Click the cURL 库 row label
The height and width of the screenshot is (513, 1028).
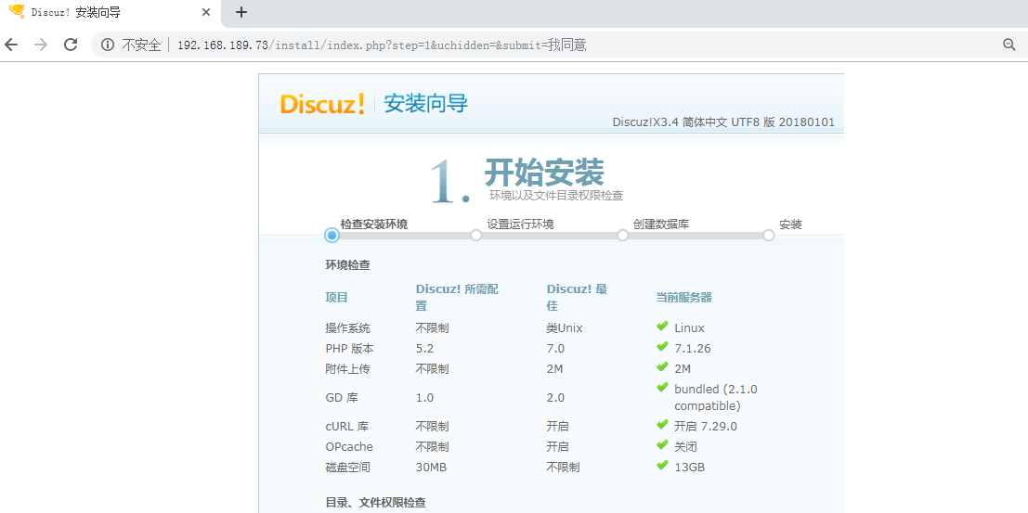tap(347, 427)
